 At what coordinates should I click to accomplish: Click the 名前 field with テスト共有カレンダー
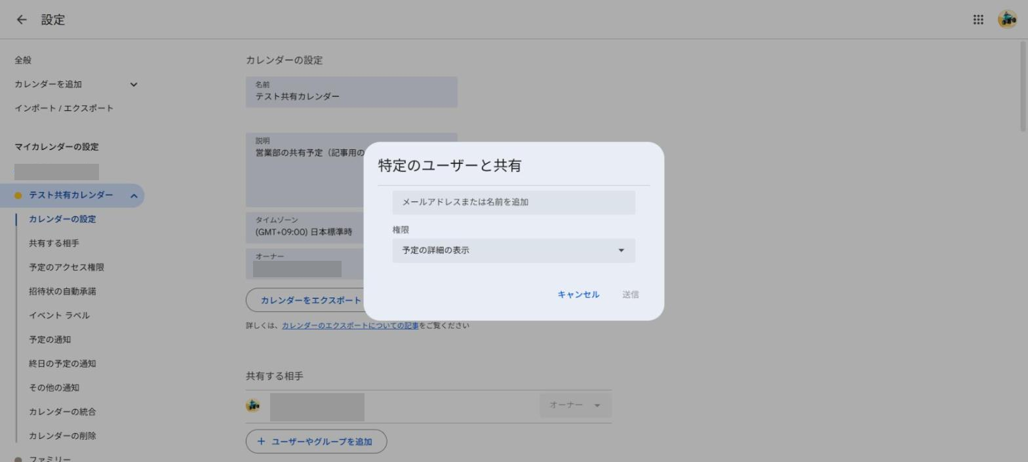coord(351,92)
